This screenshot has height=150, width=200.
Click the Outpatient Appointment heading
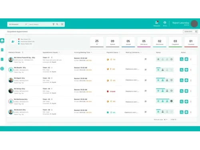pyautogui.click(x=17, y=32)
